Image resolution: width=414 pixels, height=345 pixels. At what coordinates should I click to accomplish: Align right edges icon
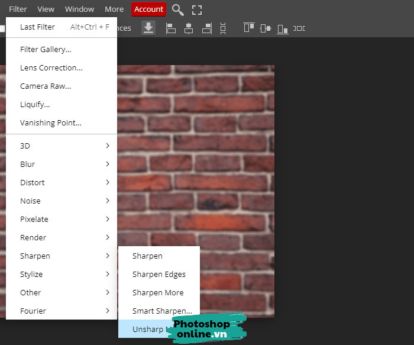(x=206, y=28)
